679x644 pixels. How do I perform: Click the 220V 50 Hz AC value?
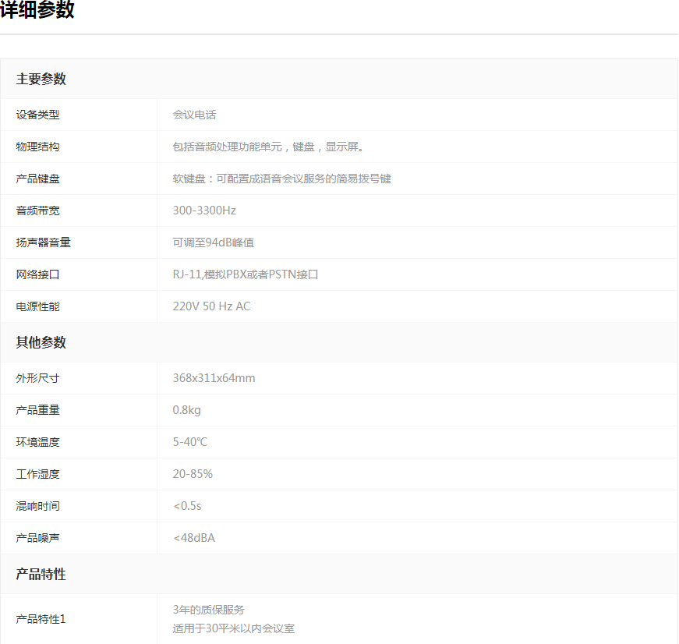tap(211, 306)
